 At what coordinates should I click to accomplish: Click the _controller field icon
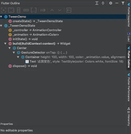coord(10,30)
